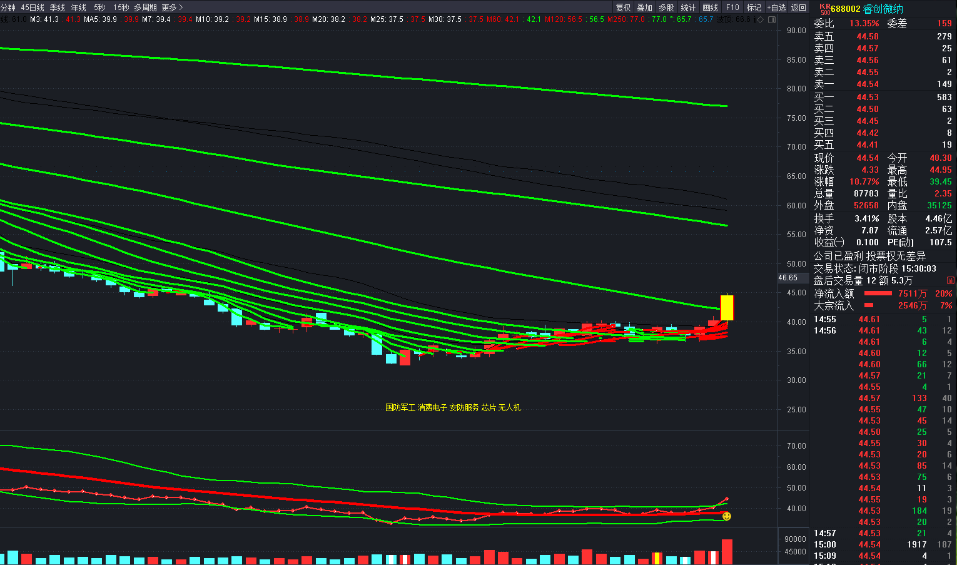Open the after-hours trading chart icon

pos(951,280)
